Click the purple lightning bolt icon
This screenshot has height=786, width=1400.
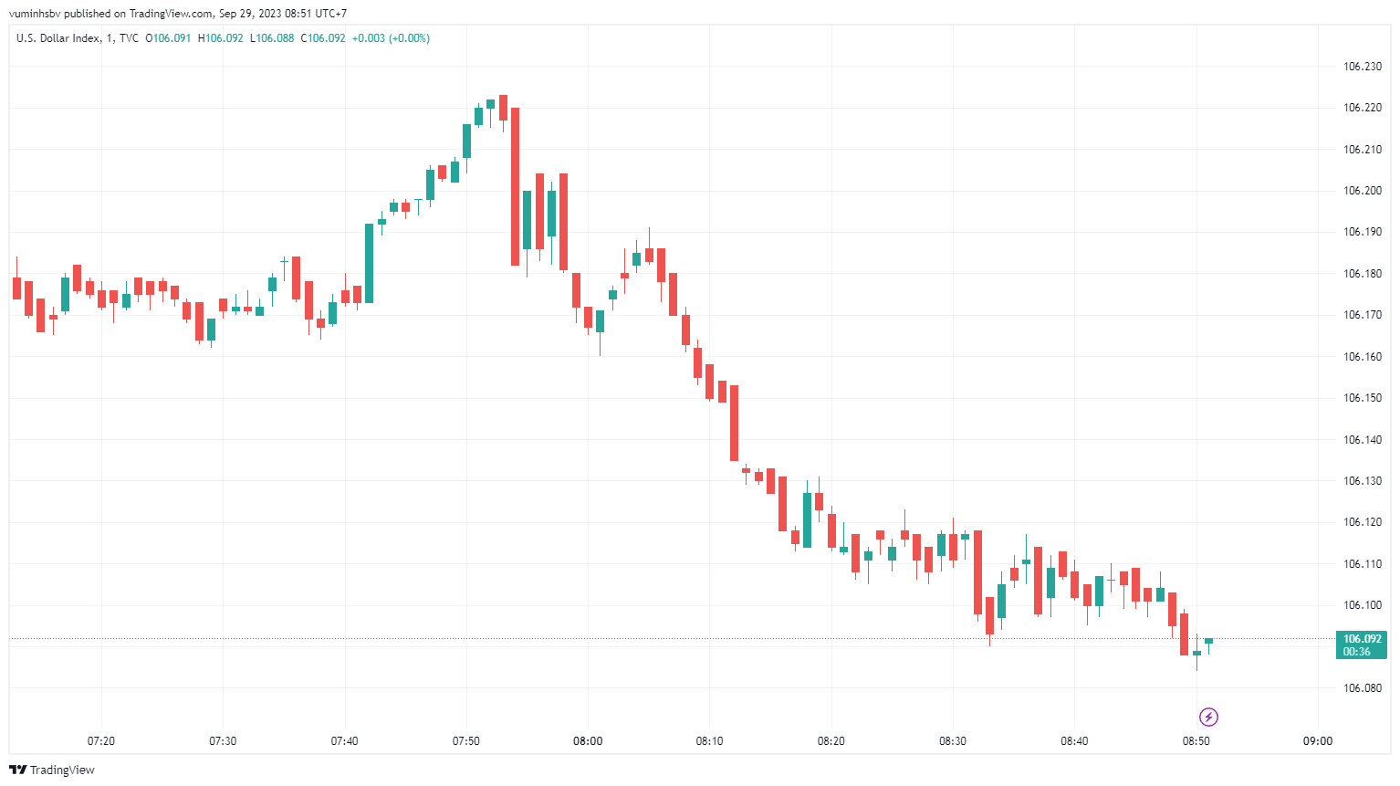(x=1208, y=717)
